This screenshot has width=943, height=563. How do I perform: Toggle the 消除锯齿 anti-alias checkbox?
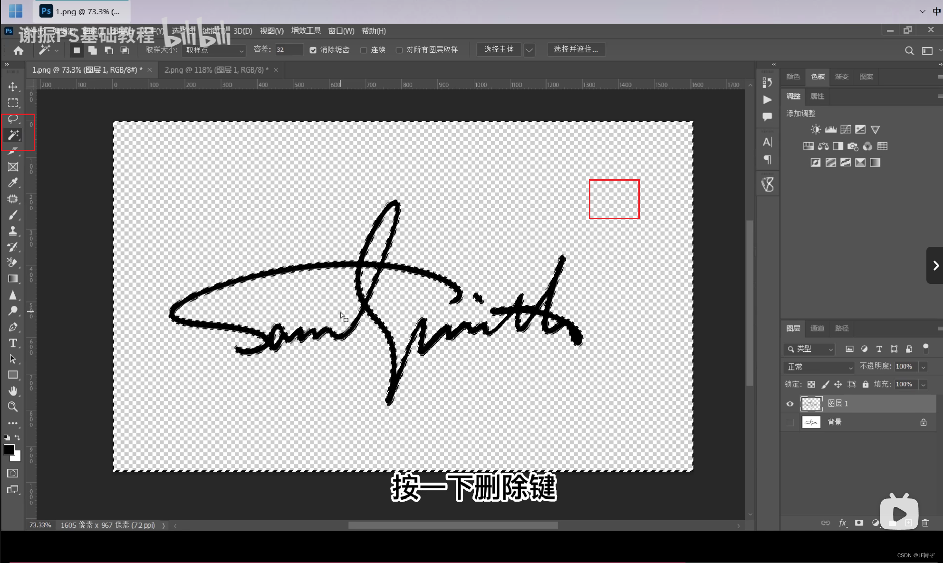coord(313,50)
